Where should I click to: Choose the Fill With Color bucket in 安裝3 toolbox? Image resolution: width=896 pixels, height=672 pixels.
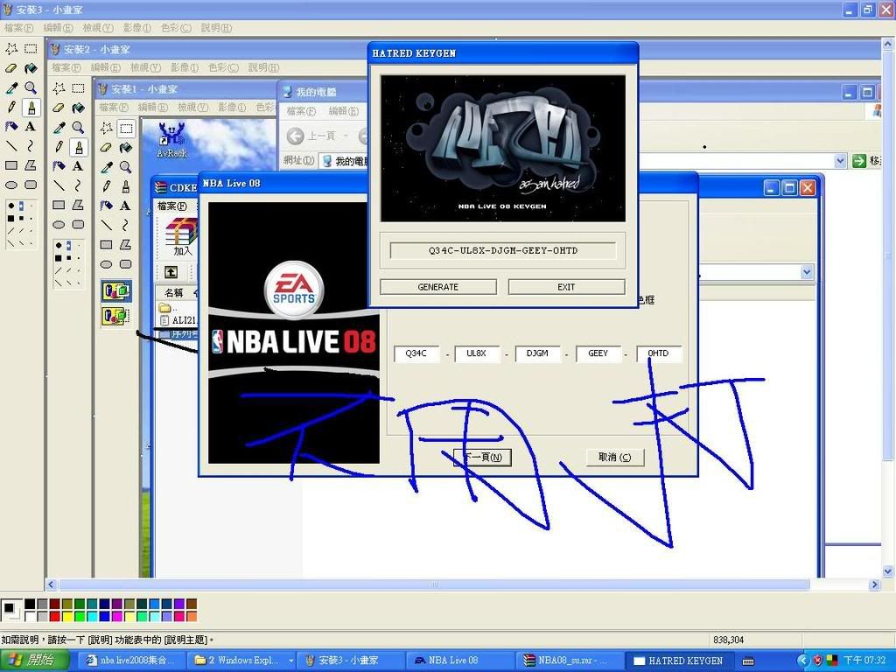point(31,68)
